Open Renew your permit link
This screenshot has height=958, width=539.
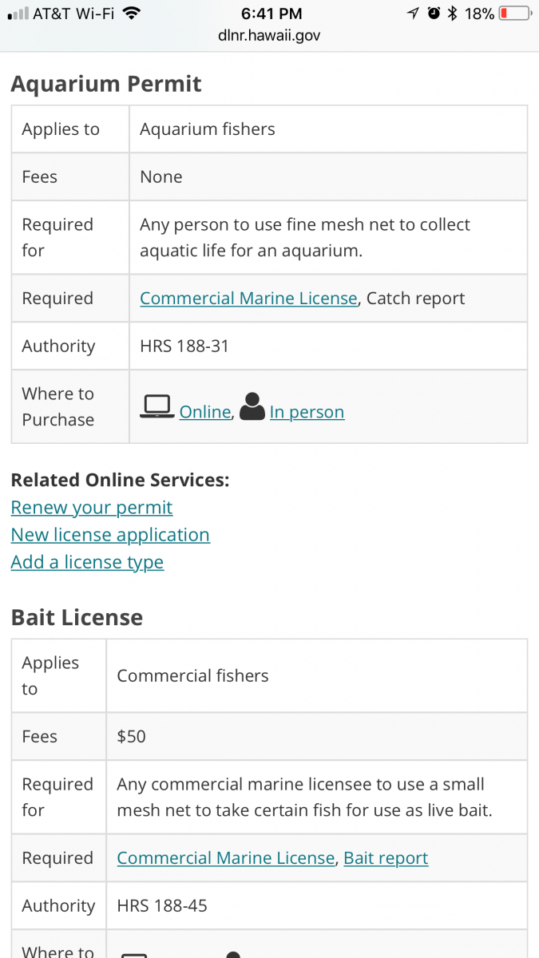coord(92,508)
